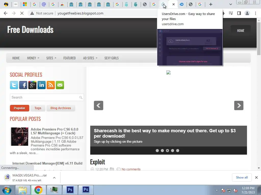Select the third slider dot
This screenshot has width=261, height=195.
(167, 151)
